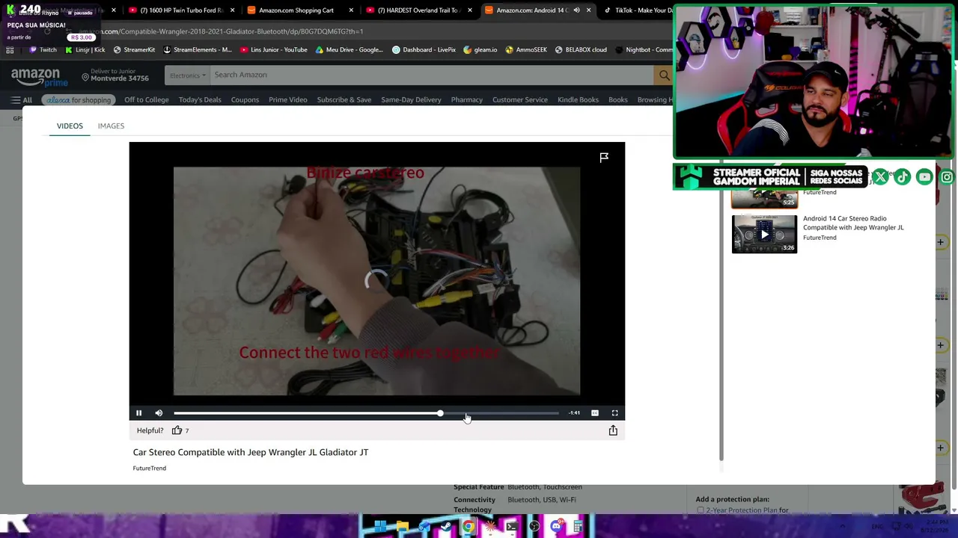Go to Pharmacy section

coord(467,100)
